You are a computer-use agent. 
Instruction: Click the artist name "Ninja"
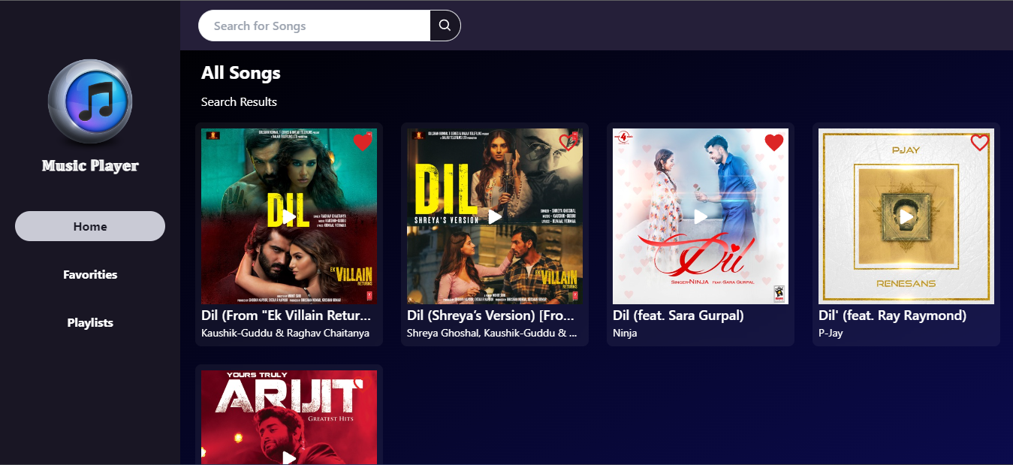[625, 333]
